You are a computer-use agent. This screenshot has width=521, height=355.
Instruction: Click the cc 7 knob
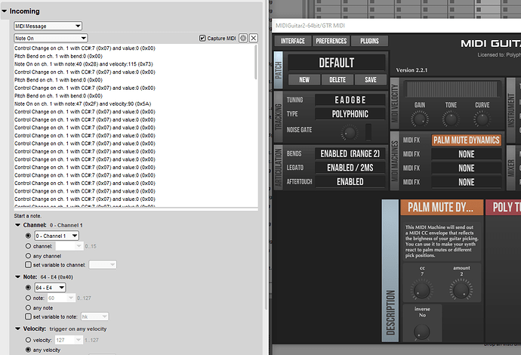[x=421, y=289]
